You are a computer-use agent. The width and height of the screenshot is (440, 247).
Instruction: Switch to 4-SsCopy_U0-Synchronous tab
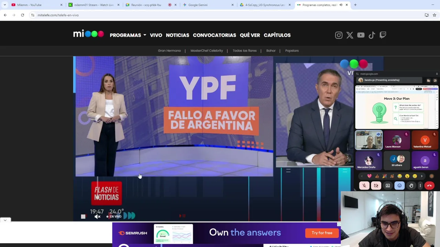click(265, 5)
